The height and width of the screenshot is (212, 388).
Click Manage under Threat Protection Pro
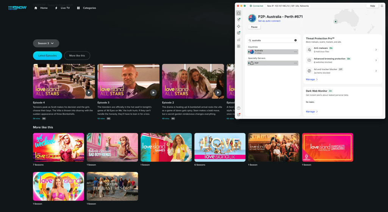click(311, 79)
